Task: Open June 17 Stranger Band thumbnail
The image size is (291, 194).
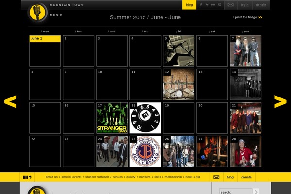Action: coord(112,118)
